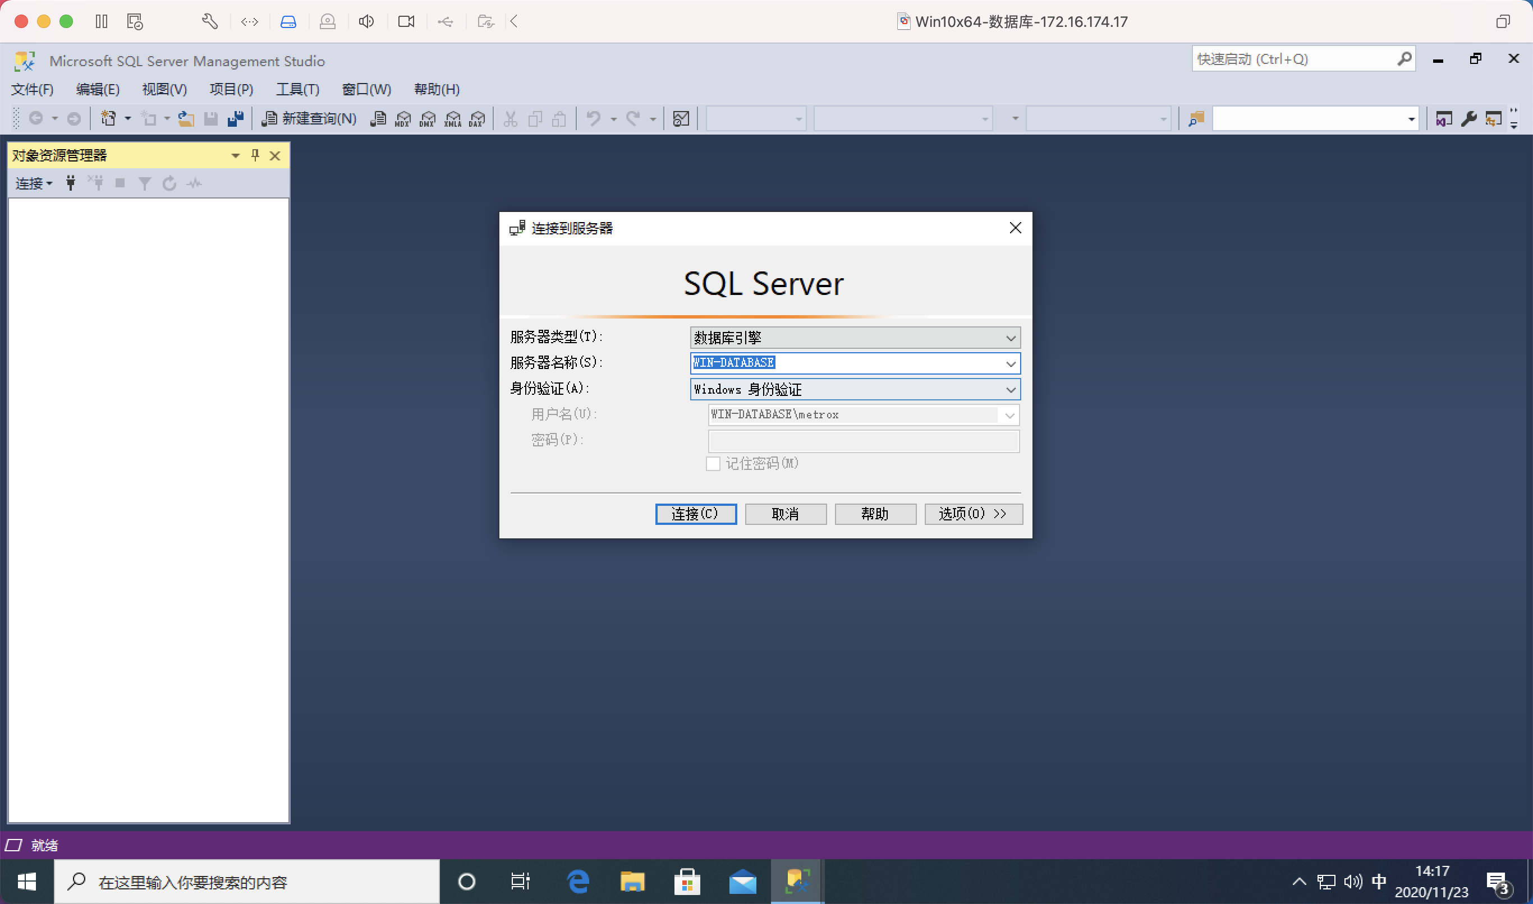Click the Database Engine Query icon
Screen dimensions: 1533x904
pyautogui.click(x=379, y=118)
